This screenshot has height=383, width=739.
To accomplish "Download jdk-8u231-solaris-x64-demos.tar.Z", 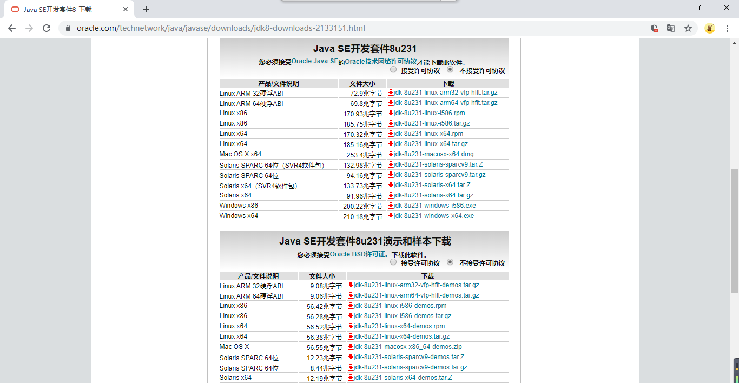I will (x=403, y=378).
